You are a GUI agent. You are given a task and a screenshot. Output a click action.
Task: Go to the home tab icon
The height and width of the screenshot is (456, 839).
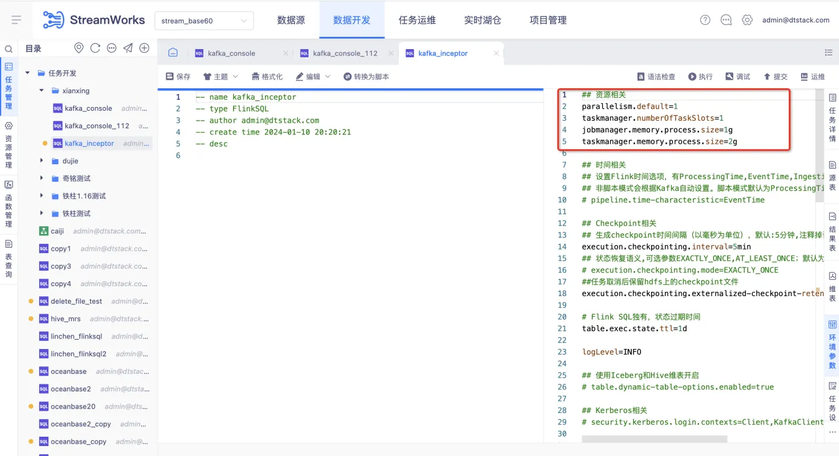(173, 53)
